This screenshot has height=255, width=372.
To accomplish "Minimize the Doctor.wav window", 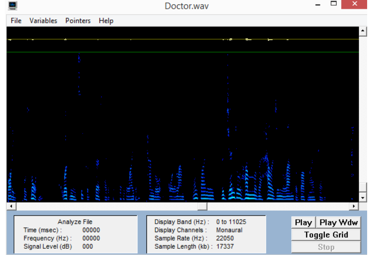I will click(317, 5).
